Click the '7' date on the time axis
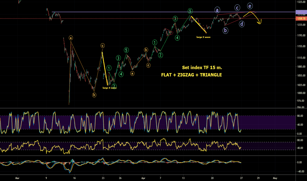The image size is (307, 181). 160,178
